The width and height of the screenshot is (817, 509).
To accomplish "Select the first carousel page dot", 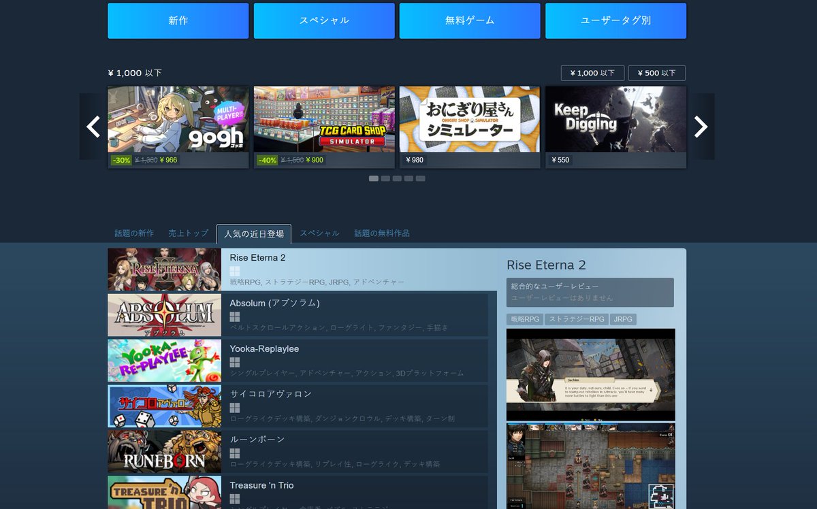I will click(374, 178).
